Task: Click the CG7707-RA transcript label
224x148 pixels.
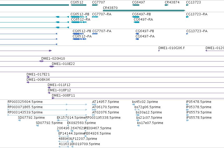Action: [x=102, y=14]
